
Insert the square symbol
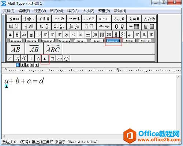[x=52, y=59]
